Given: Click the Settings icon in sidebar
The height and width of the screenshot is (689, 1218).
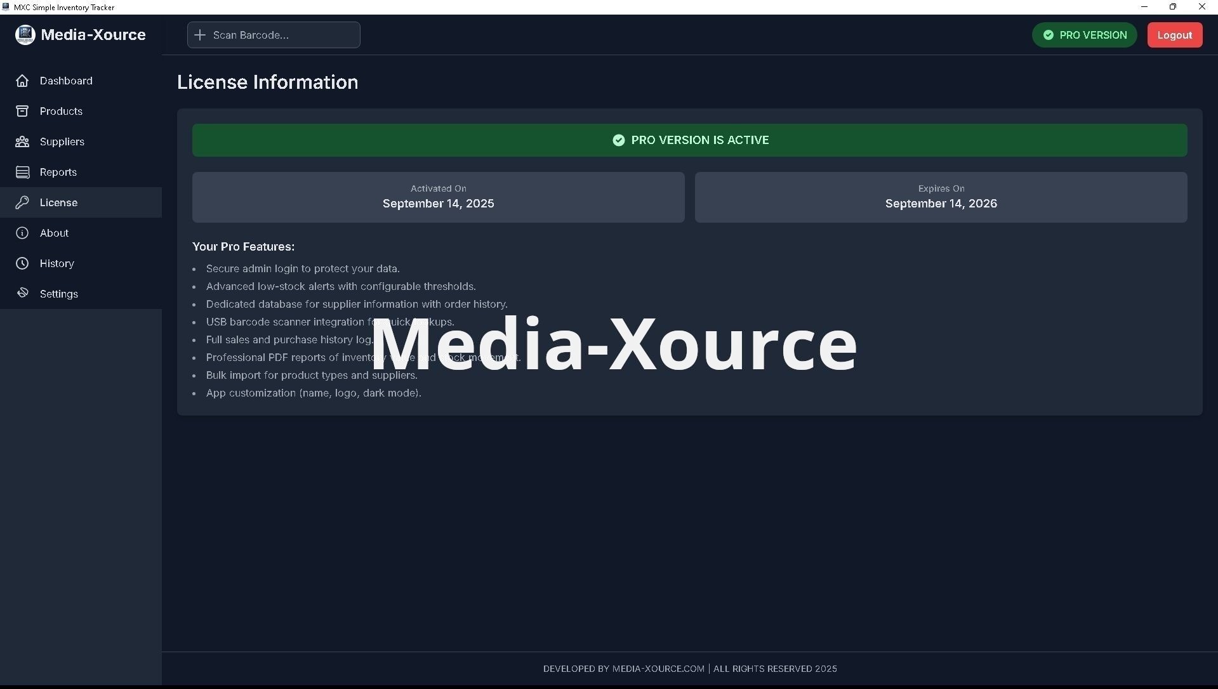Looking at the screenshot, I should coord(22,293).
